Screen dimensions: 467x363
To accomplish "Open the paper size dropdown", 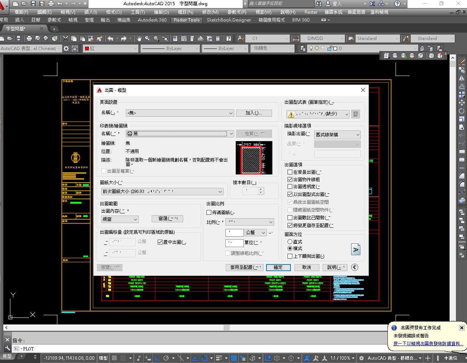I will pos(162,192).
